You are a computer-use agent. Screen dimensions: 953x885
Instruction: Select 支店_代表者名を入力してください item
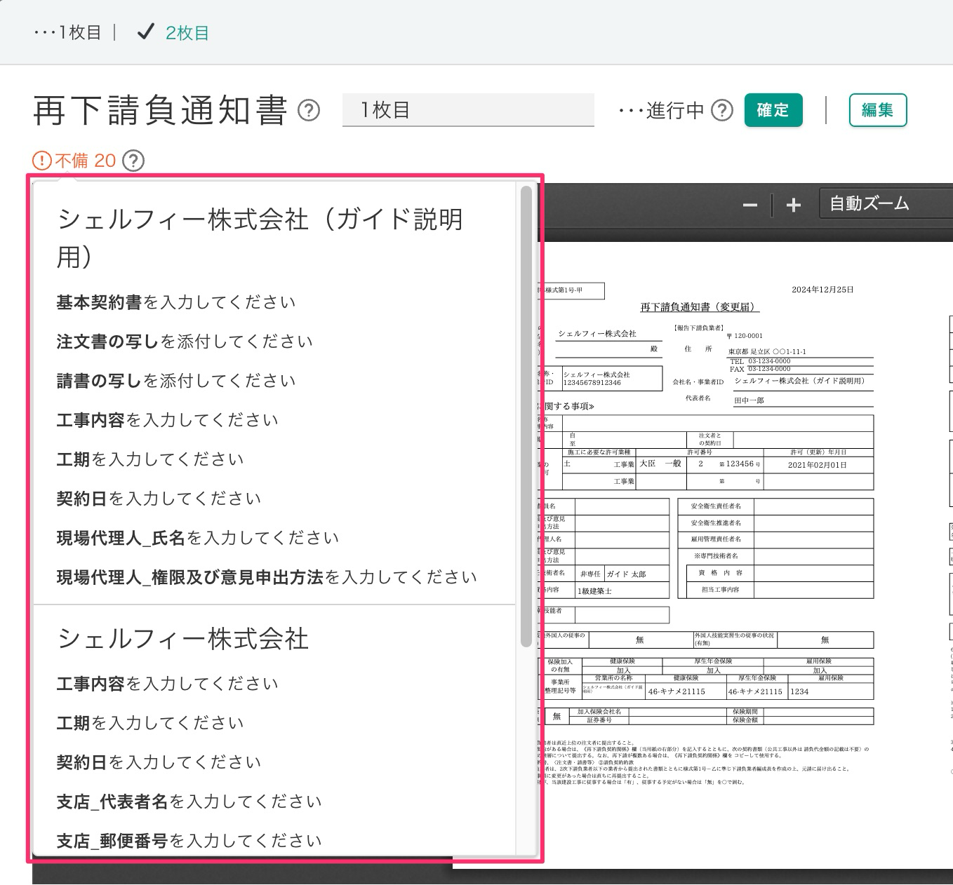pyautogui.click(x=189, y=802)
